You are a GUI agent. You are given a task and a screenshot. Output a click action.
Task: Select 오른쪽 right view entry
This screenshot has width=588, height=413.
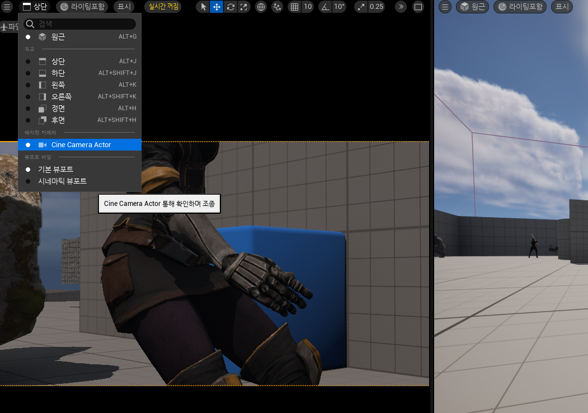tap(80, 96)
